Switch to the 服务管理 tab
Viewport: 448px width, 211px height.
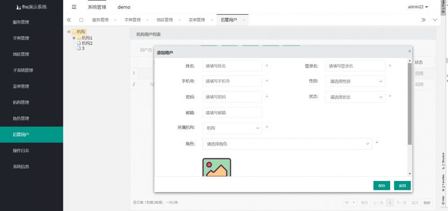pyautogui.click(x=100, y=20)
